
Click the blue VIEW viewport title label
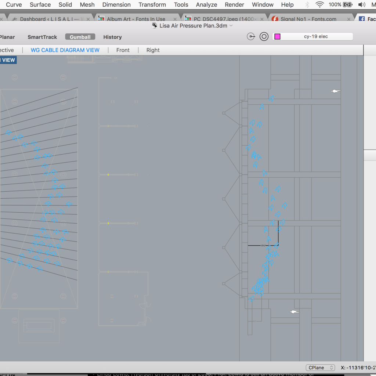click(x=8, y=60)
